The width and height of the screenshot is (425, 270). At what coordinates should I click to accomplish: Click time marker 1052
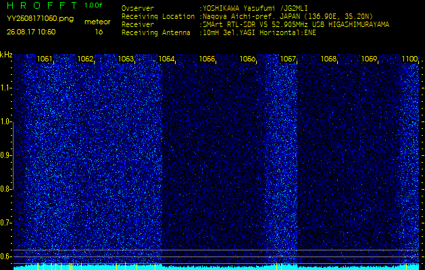pos(86,59)
